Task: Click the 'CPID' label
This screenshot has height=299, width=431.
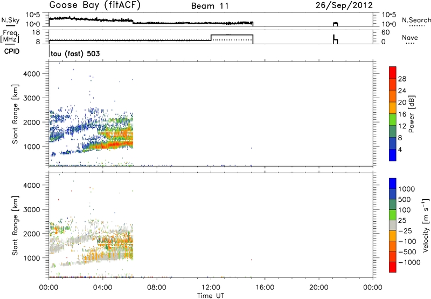Action: [12, 51]
